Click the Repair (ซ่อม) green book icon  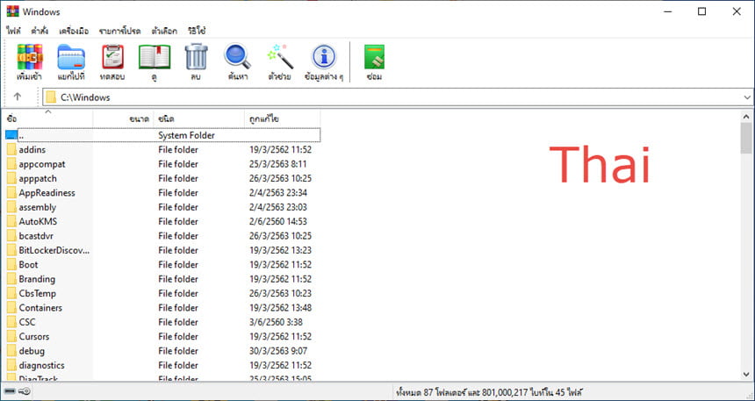(x=374, y=57)
